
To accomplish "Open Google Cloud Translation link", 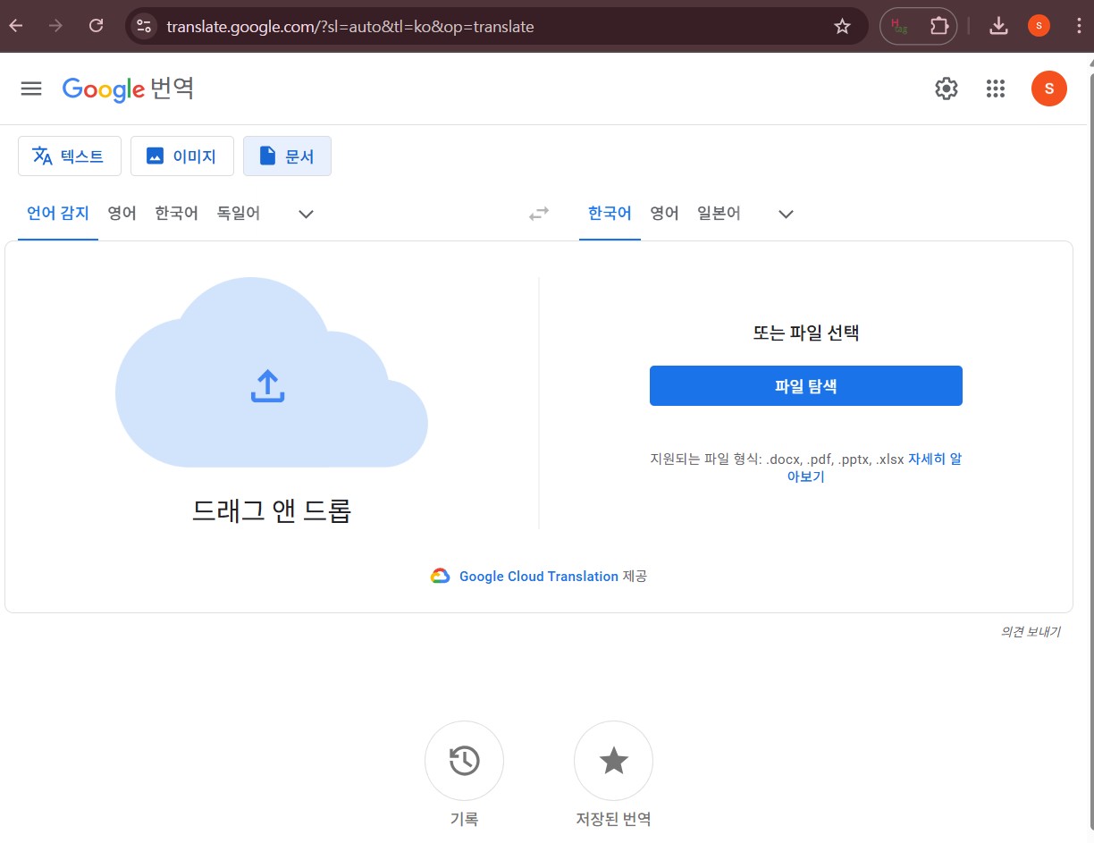I will [x=538, y=577].
